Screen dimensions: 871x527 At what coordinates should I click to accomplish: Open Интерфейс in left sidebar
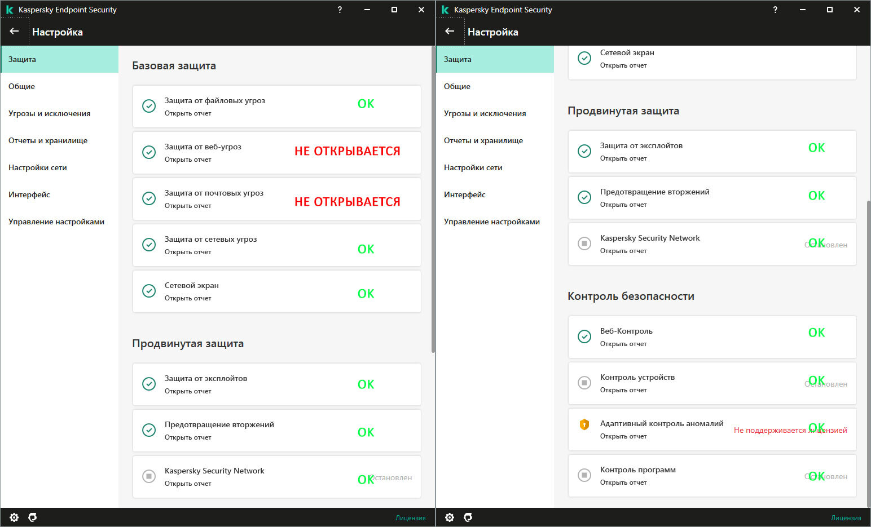60,194
